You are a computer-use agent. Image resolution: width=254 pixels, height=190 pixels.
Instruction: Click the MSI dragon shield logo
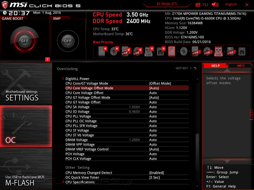click(x=5, y=5)
